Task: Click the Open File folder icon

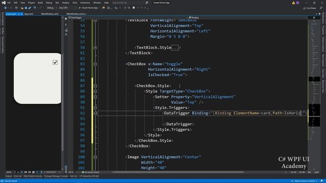Action: coord(22,8)
